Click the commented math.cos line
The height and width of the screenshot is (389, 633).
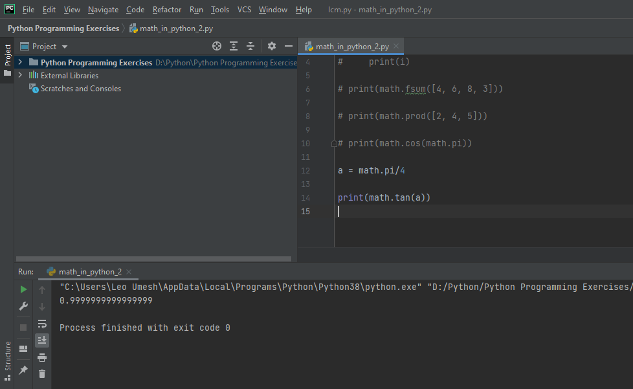click(405, 143)
